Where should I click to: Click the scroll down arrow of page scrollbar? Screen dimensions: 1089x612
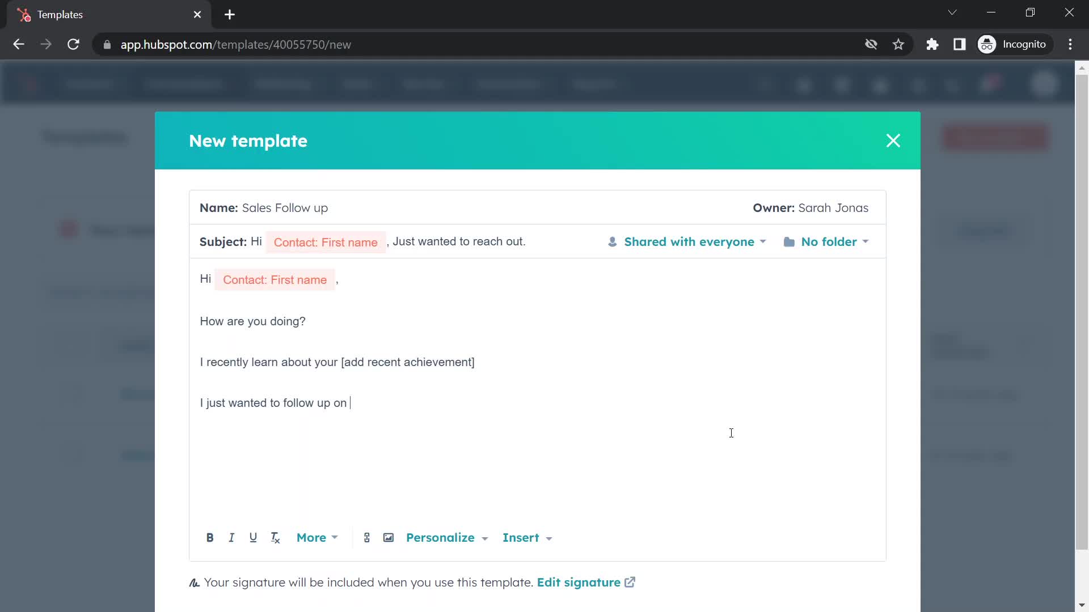tap(1082, 606)
